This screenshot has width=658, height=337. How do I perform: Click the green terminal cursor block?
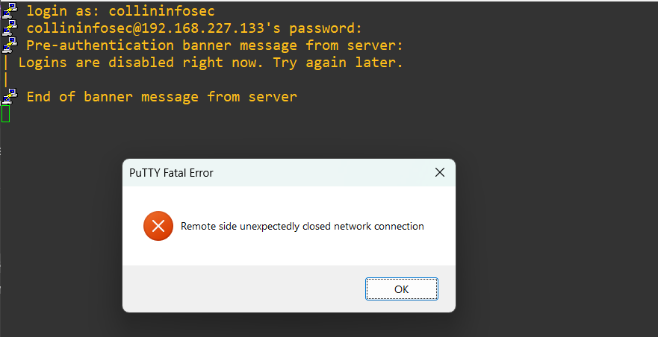click(x=5, y=114)
